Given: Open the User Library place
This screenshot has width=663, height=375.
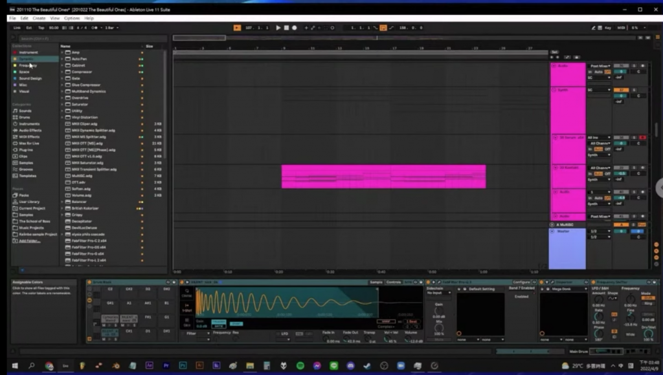Looking at the screenshot, I should [x=28, y=202].
